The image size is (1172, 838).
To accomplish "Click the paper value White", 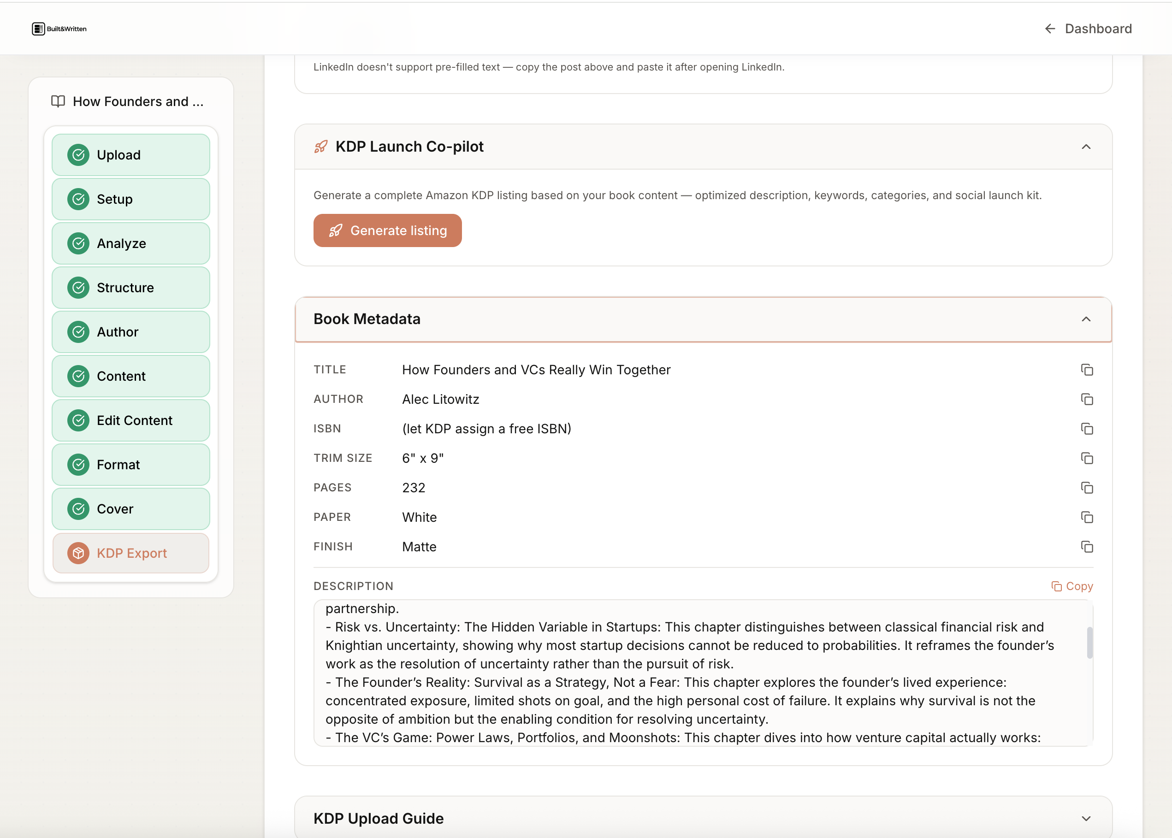I will point(419,517).
